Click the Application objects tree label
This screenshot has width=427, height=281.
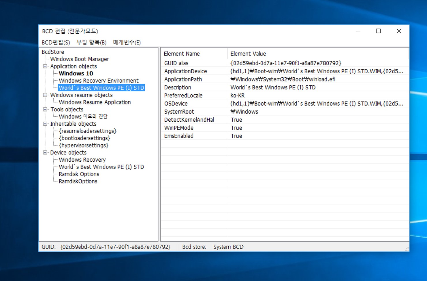(x=74, y=66)
